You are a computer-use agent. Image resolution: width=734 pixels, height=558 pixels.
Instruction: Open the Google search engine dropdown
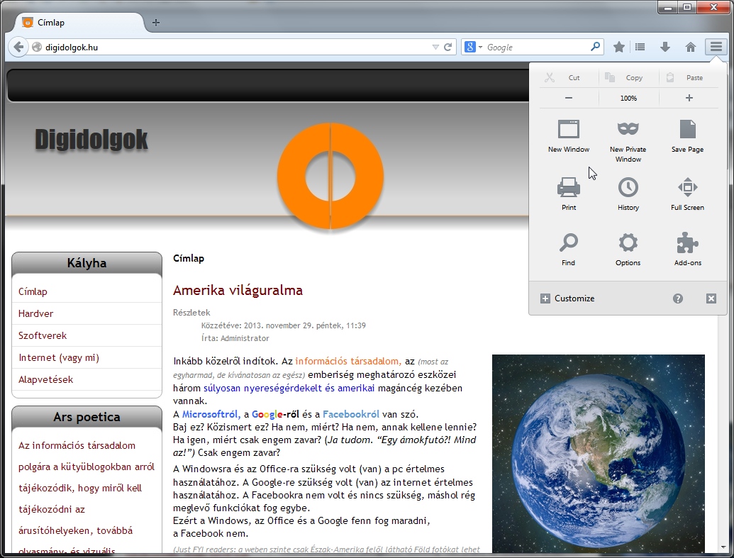tap(473, 47)
